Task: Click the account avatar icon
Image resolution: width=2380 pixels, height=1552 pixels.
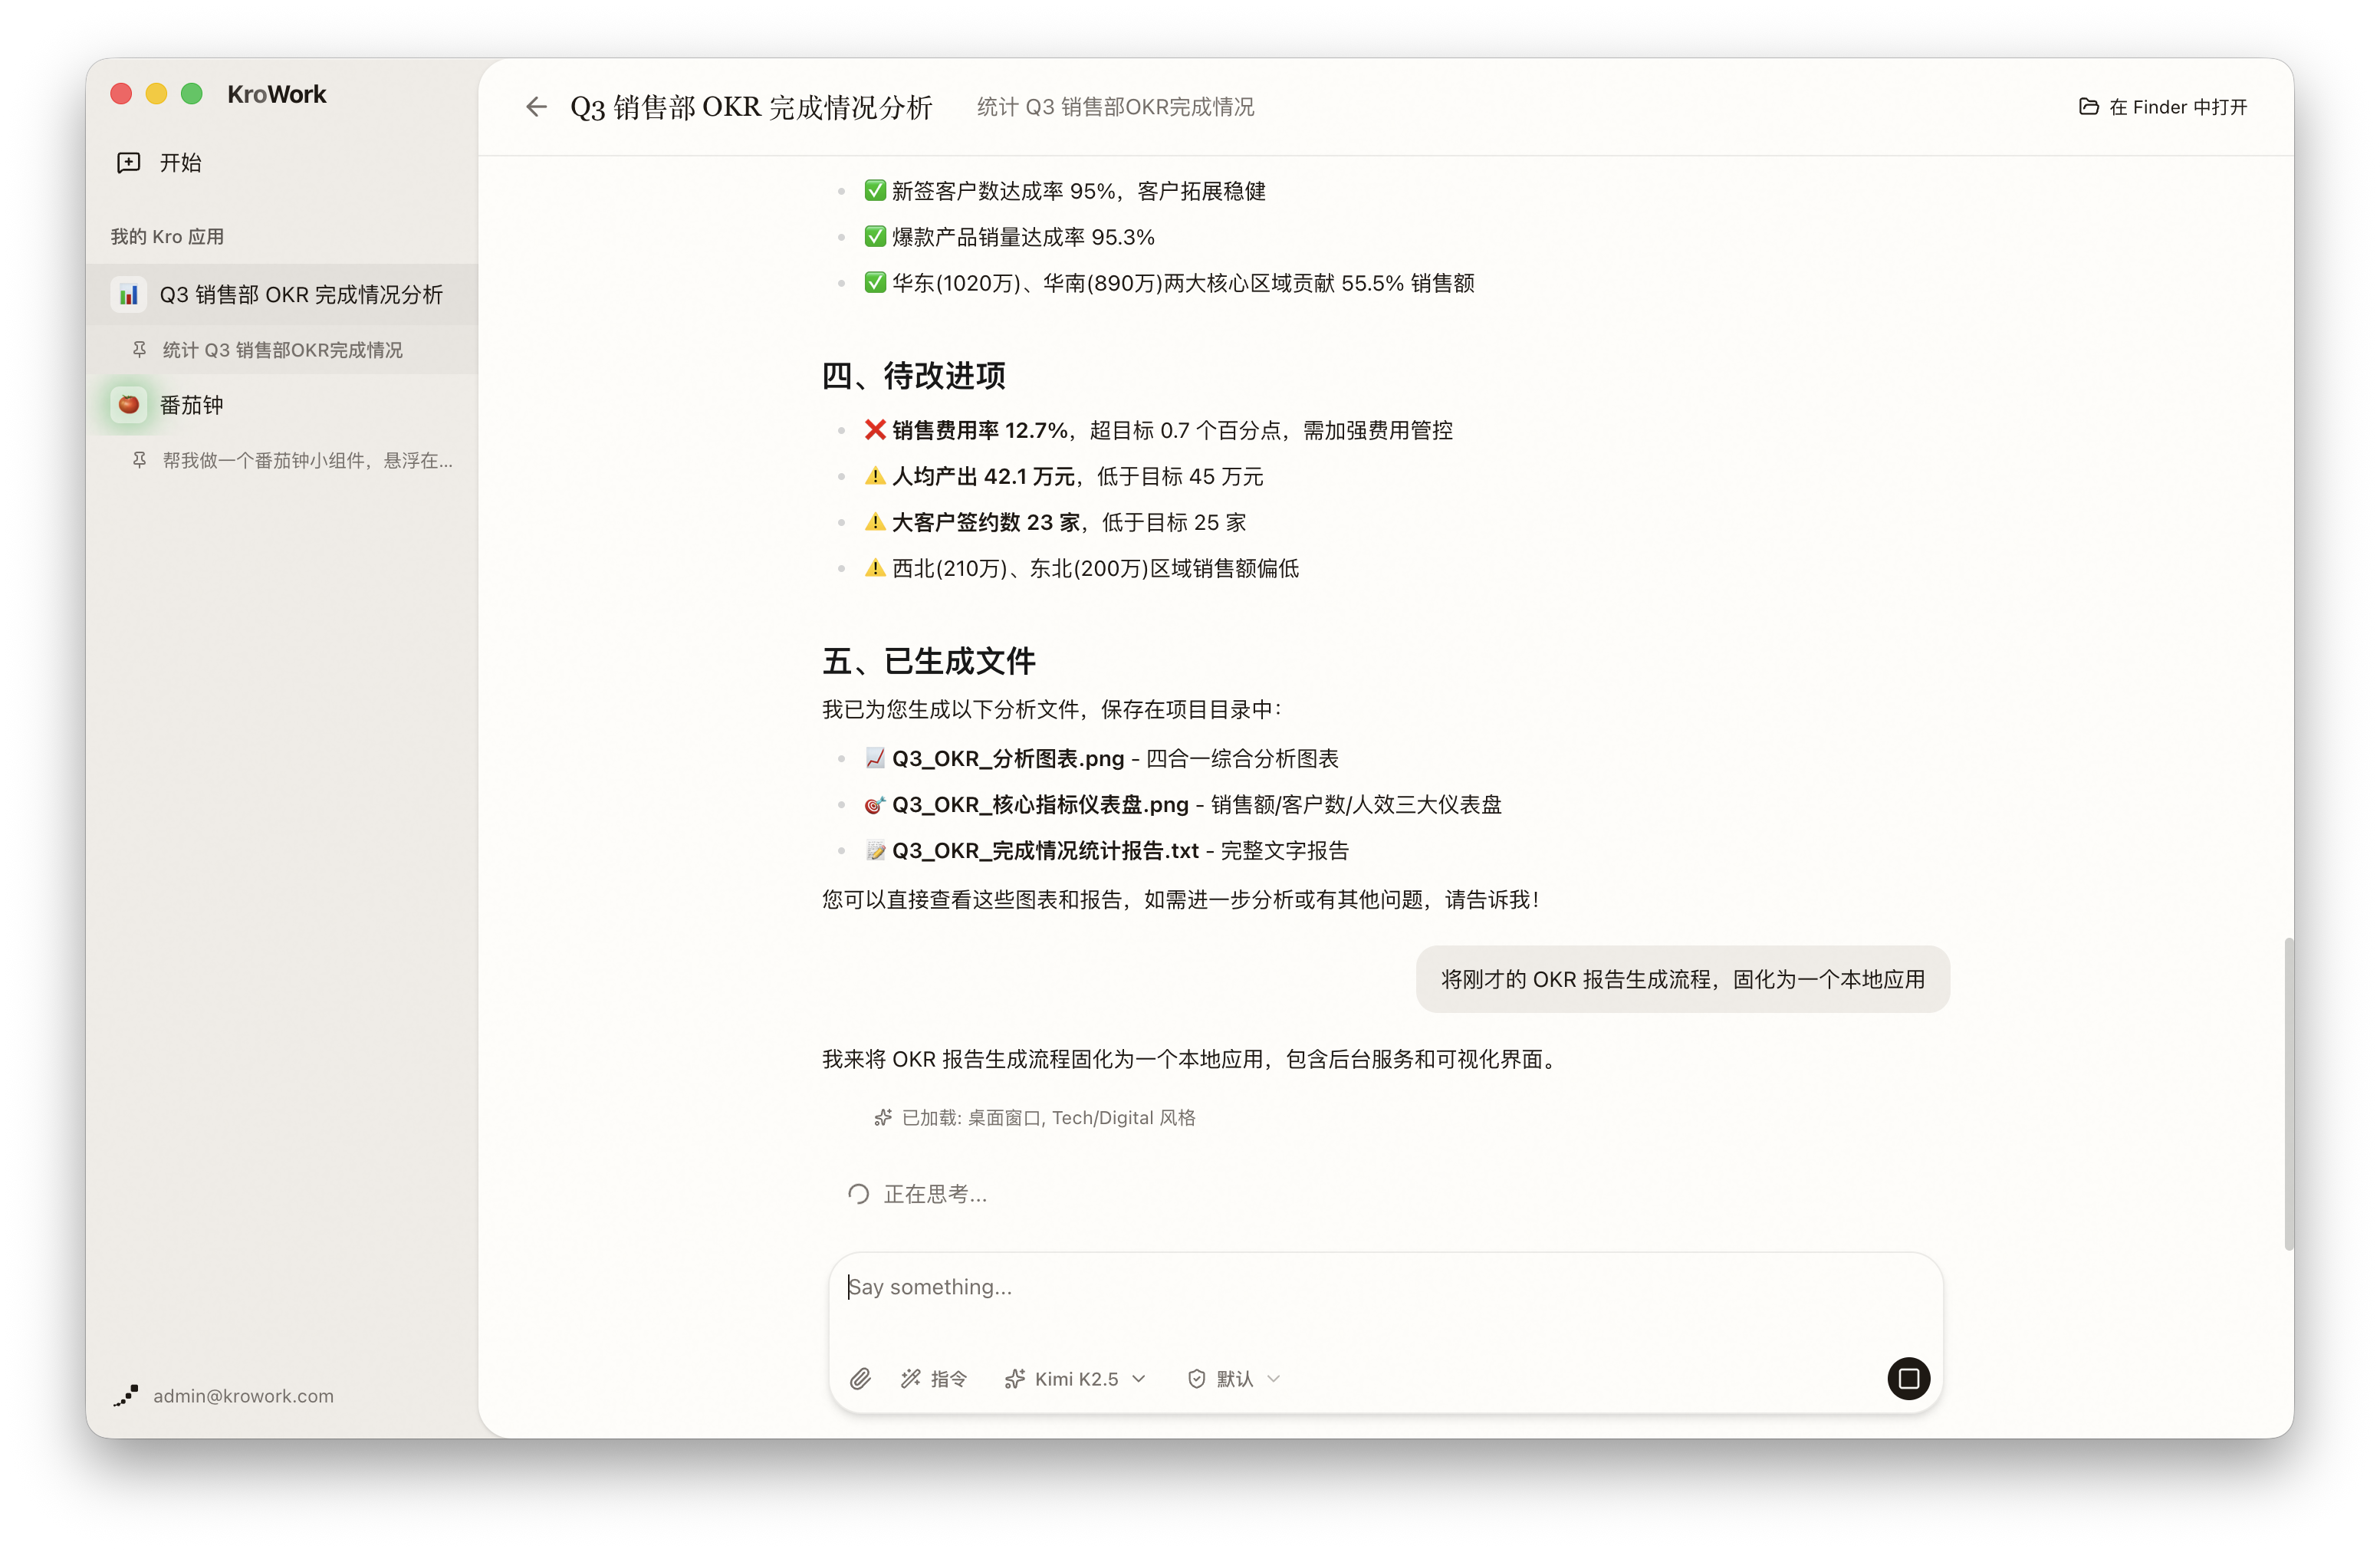Action: pos(126,1396)
